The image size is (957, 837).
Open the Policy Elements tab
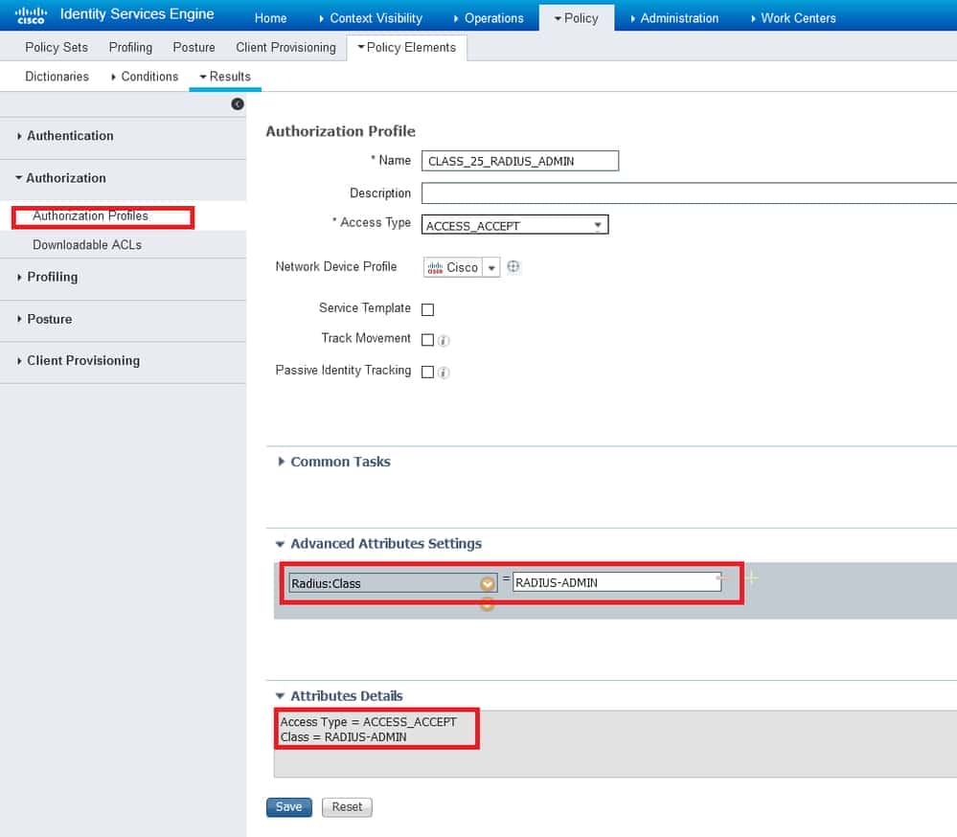pos(406,47)
